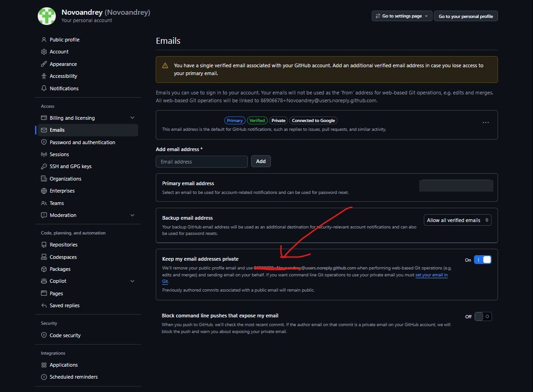533x392 pixels.
Task: Click the Codespaces icon
Action: [x=44, y=257]
